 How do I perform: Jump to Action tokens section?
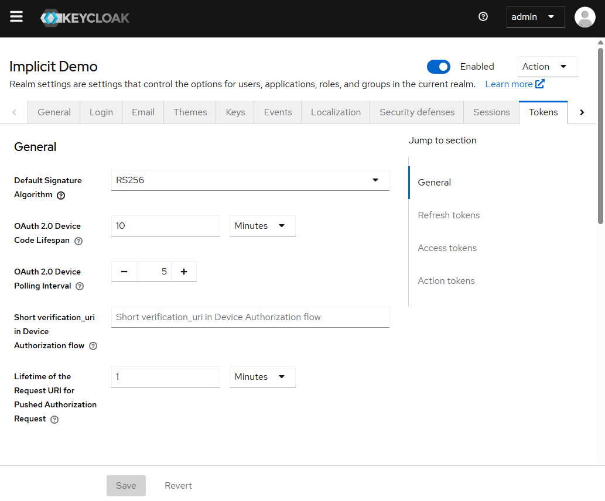446,281
